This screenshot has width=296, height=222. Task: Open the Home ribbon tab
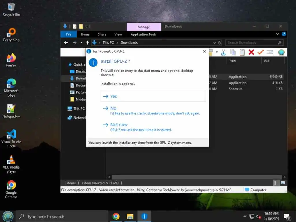point(85,34)
